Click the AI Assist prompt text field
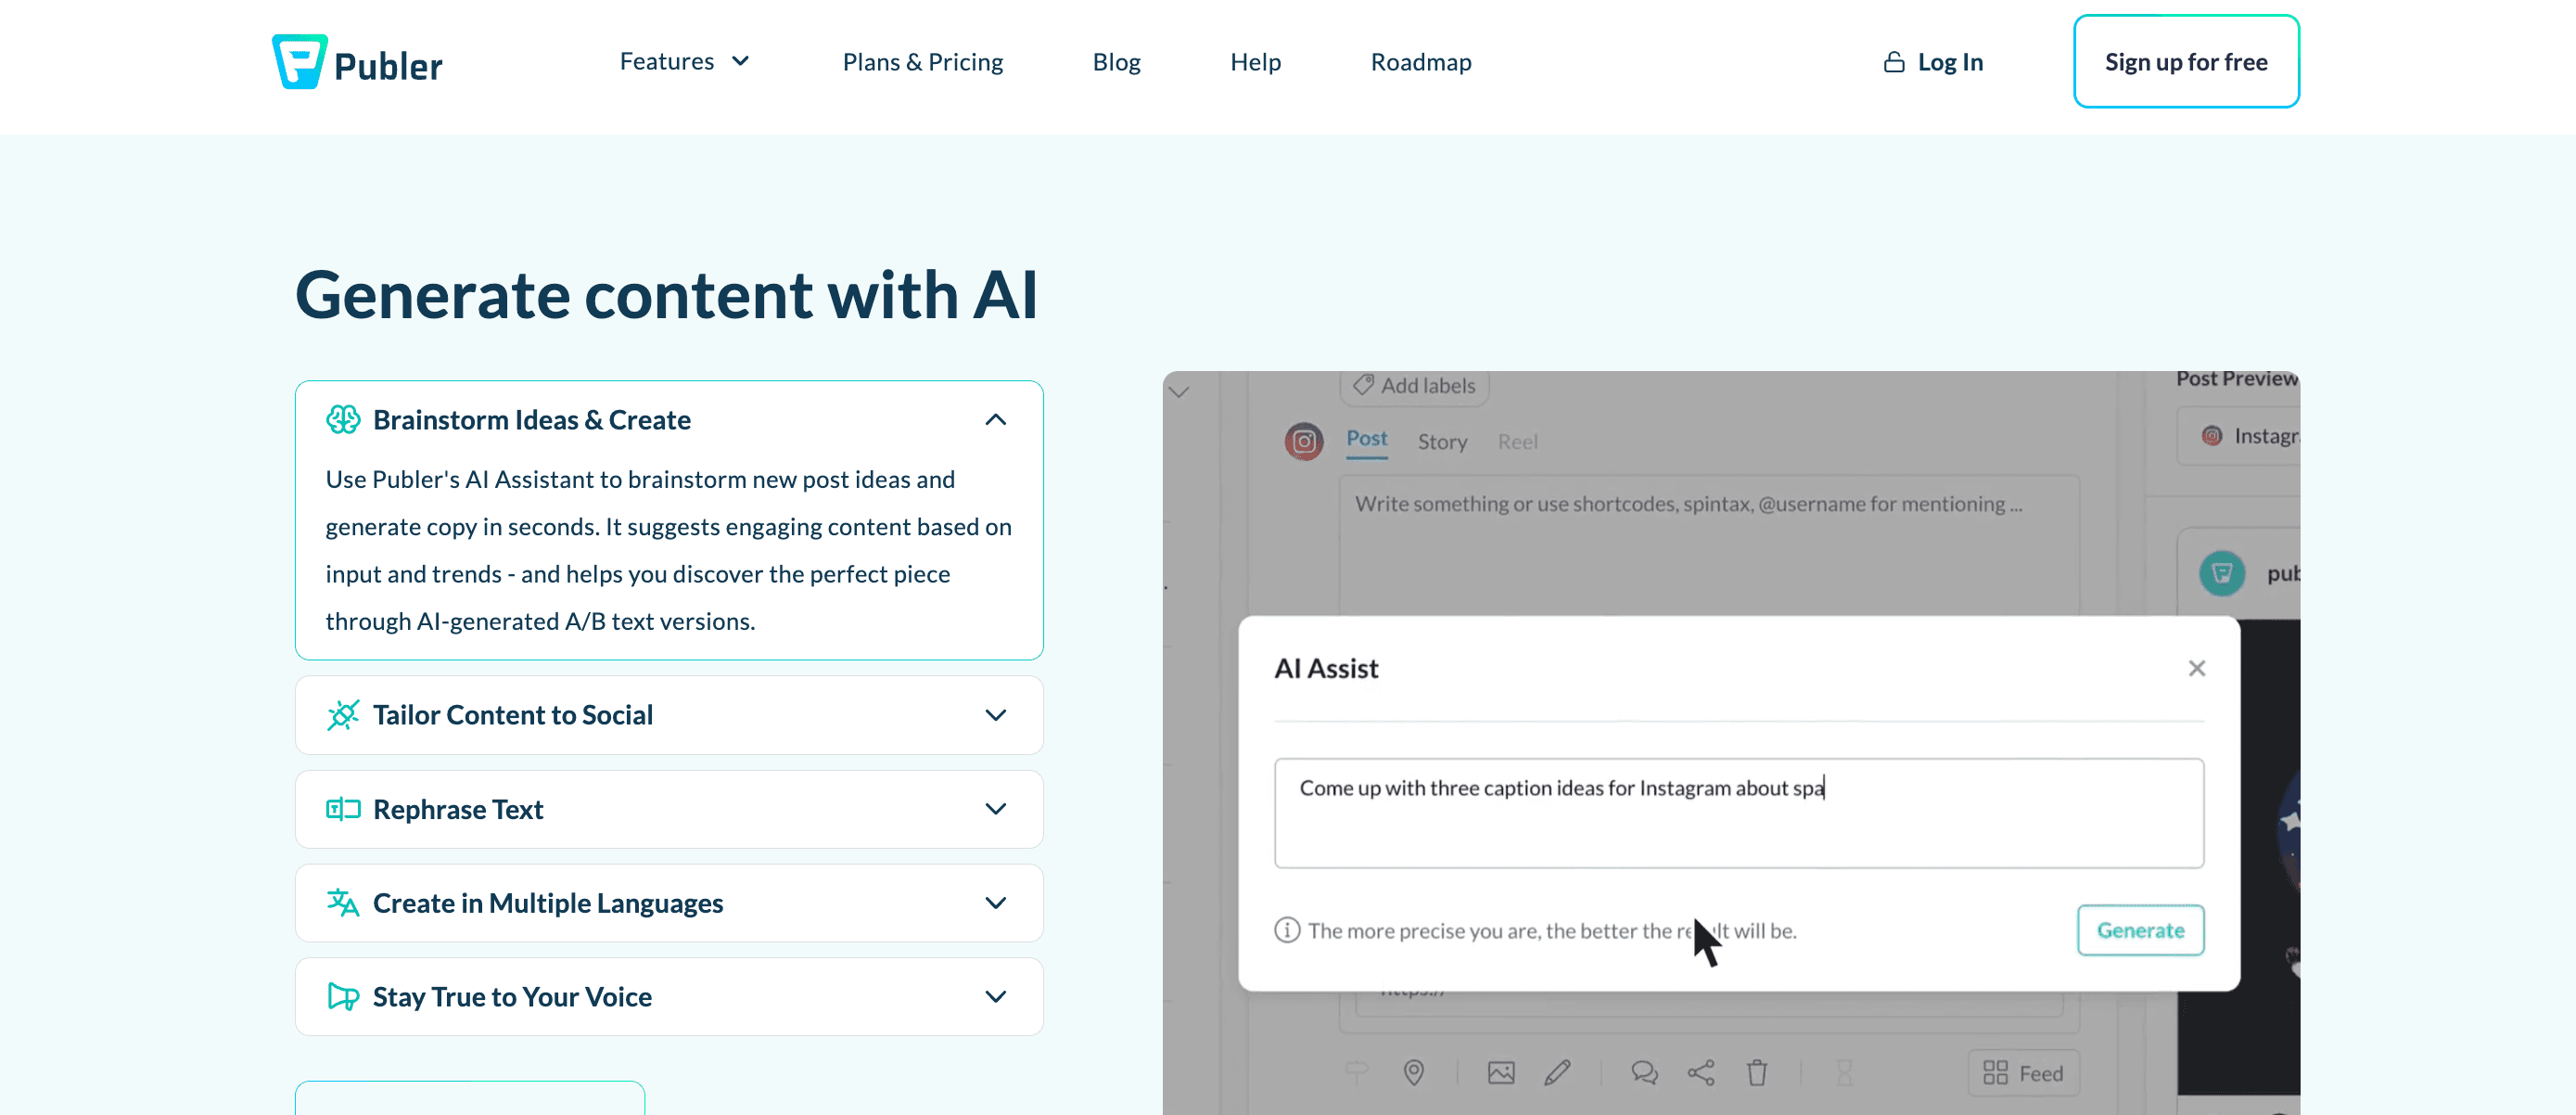Image resolution: width=2576 pixels, height=1115 pixels. pyautogui.click(x=1738, y=812)
